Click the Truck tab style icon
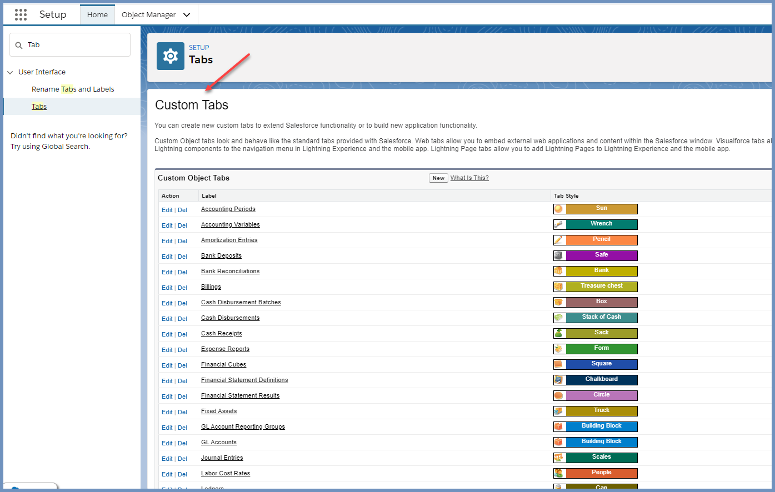The height and width of the screenshot is (492, 775). click(559, 411)
